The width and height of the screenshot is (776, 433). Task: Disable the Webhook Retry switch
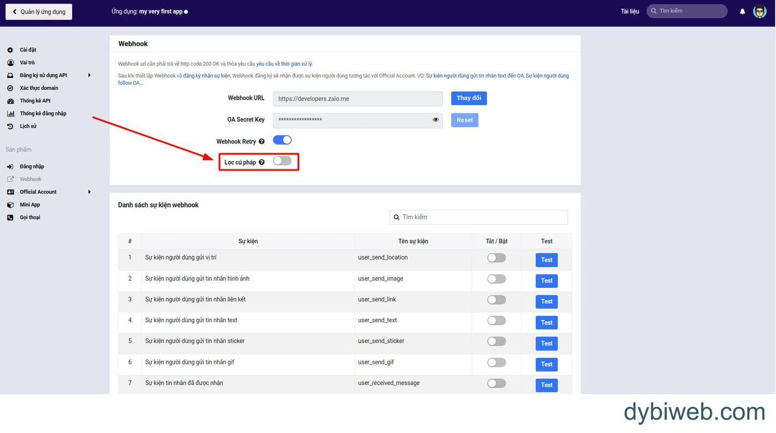(x=282, y=141)
